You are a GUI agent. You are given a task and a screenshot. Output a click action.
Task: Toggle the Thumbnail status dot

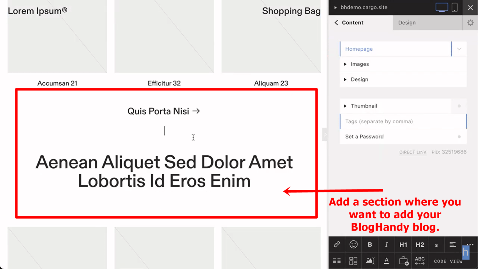459,106
